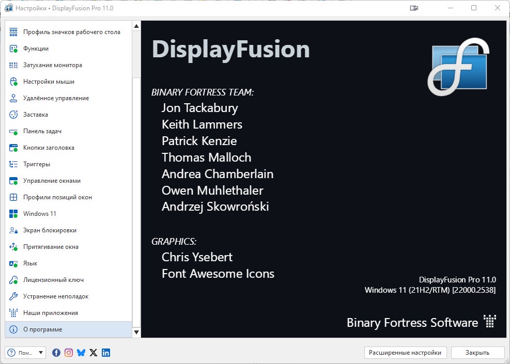Viewport: 510px width, 364px height.
Task: Click the Windows 11 logo icon
Action: (x=13, y=214)
